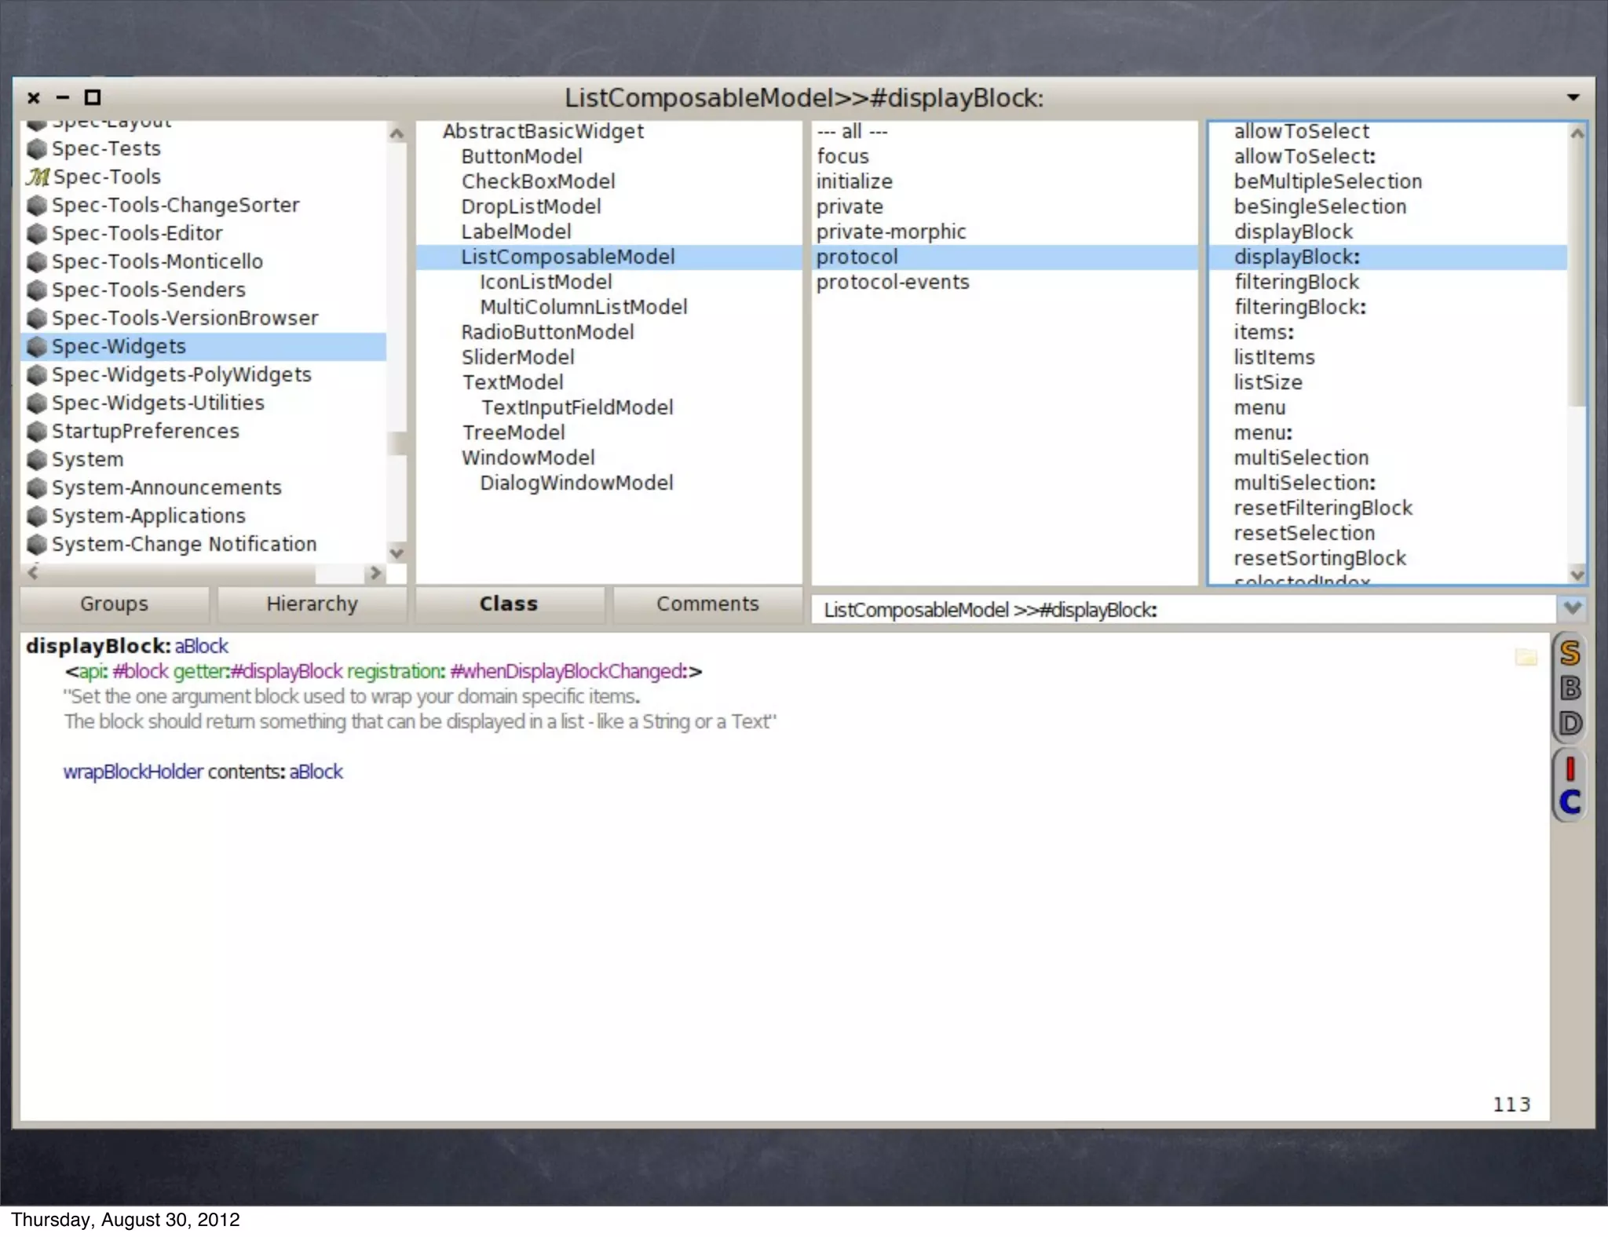
Task: Click the folder icon in the code pane
Action: pyautogui.click(x=1526, y=657)
